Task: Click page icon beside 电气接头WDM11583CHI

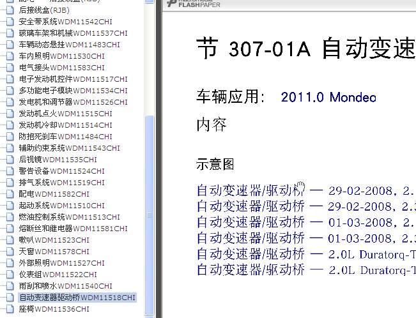Action: coord(10,68)
